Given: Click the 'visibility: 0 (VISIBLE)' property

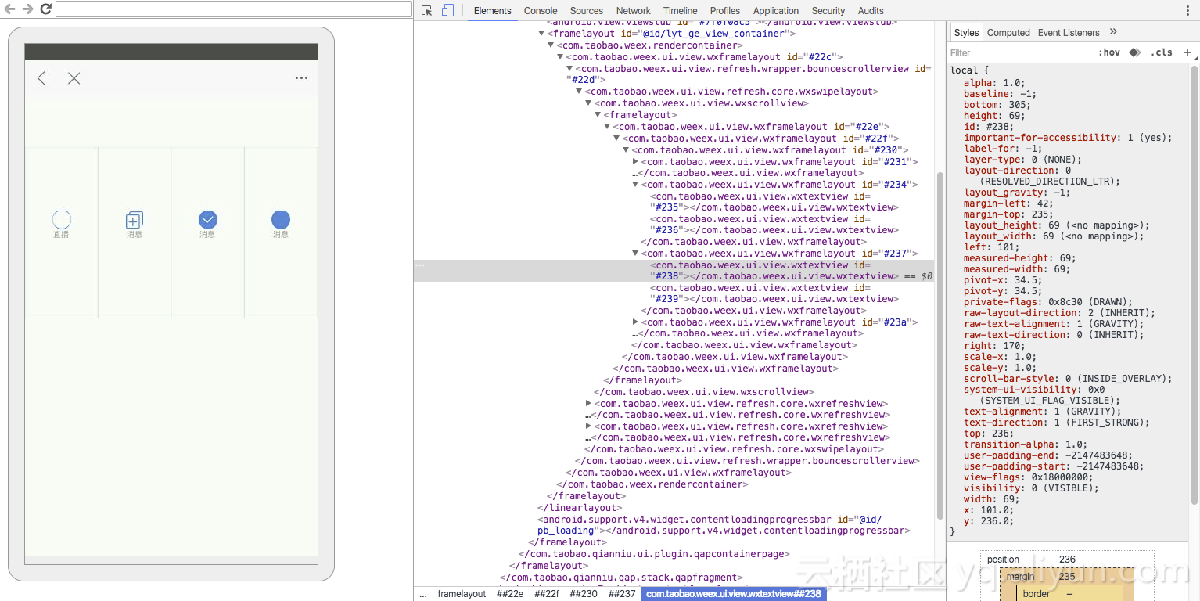Looking at the screenshot, I should [x=1031, y=488].
